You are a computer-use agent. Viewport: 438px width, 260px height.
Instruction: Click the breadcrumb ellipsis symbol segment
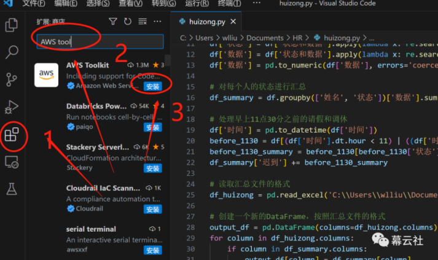coord(372,38)
